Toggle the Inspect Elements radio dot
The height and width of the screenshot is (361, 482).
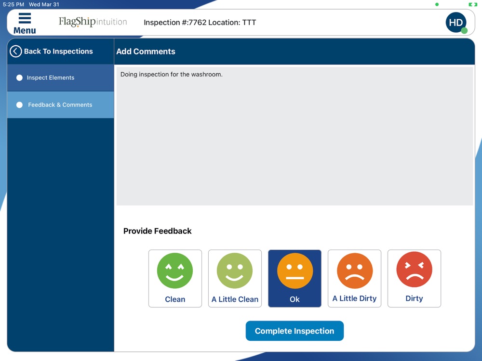coord(19,77)
